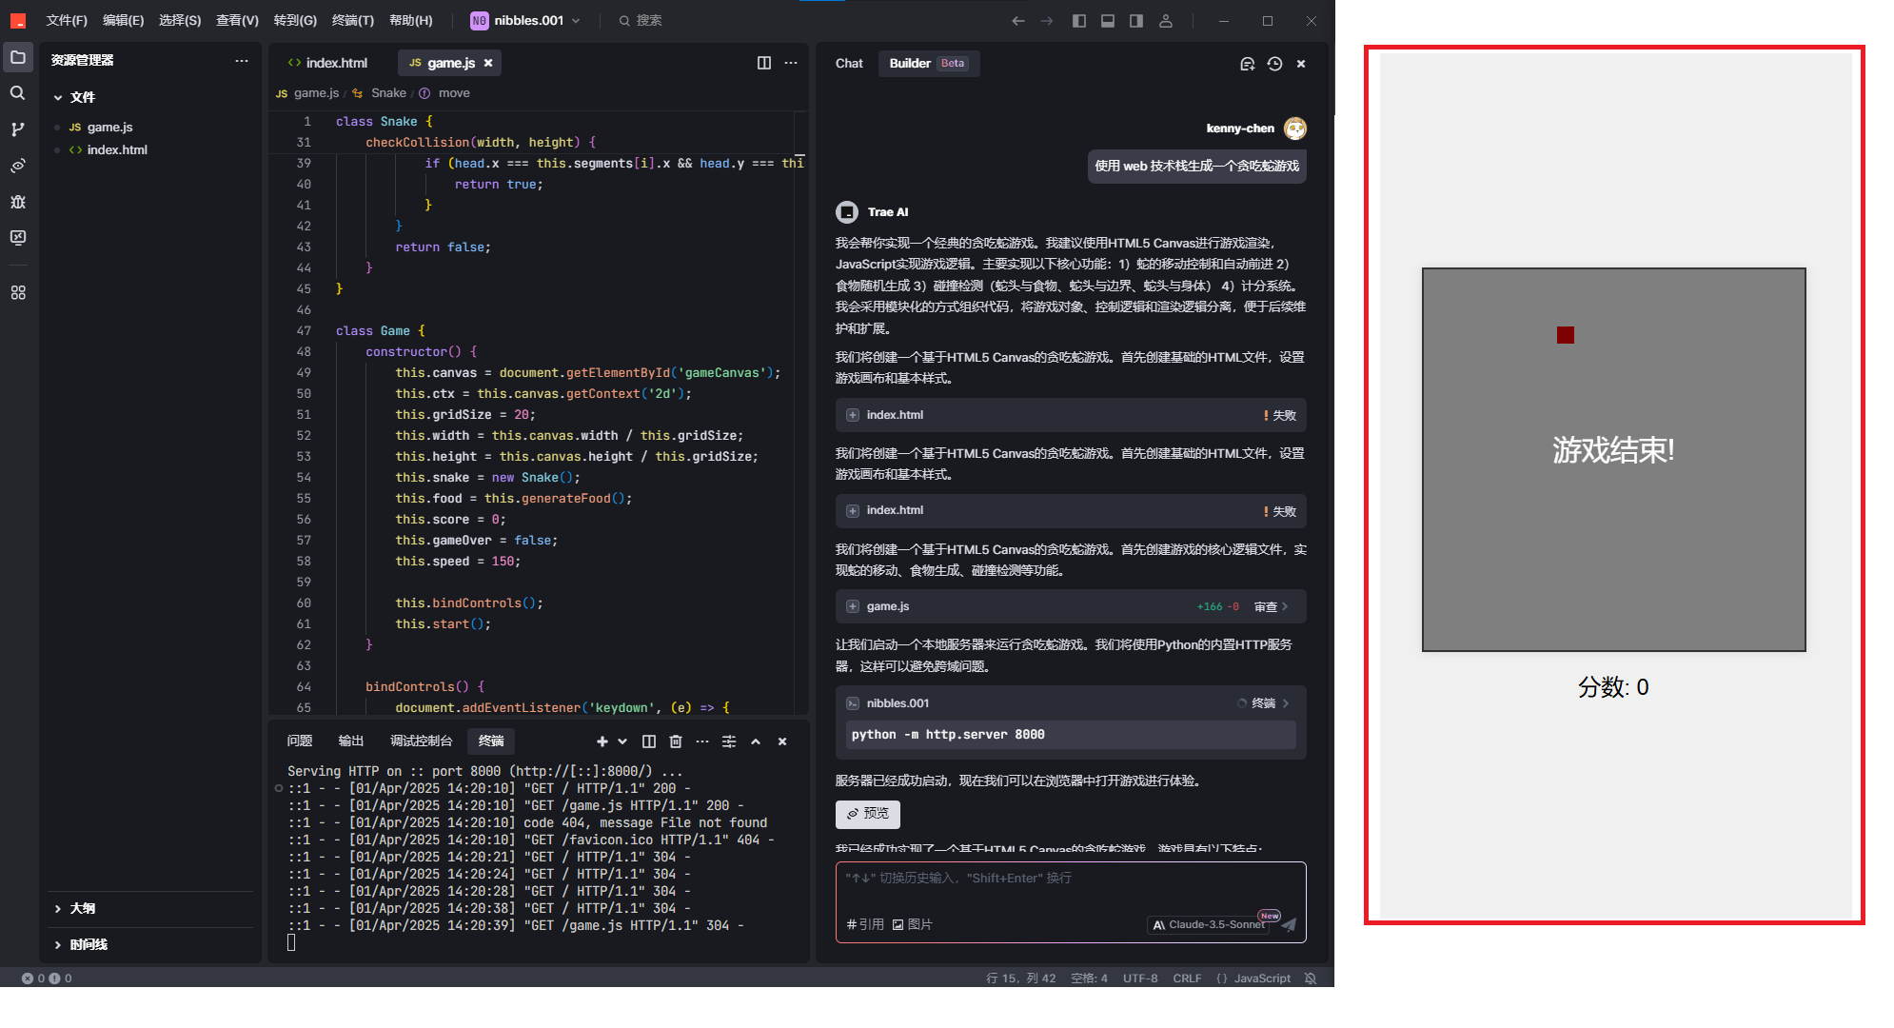Click the 预览 preview button
The height and width of the screenshot is (1028, 1894).
(868, 814)
